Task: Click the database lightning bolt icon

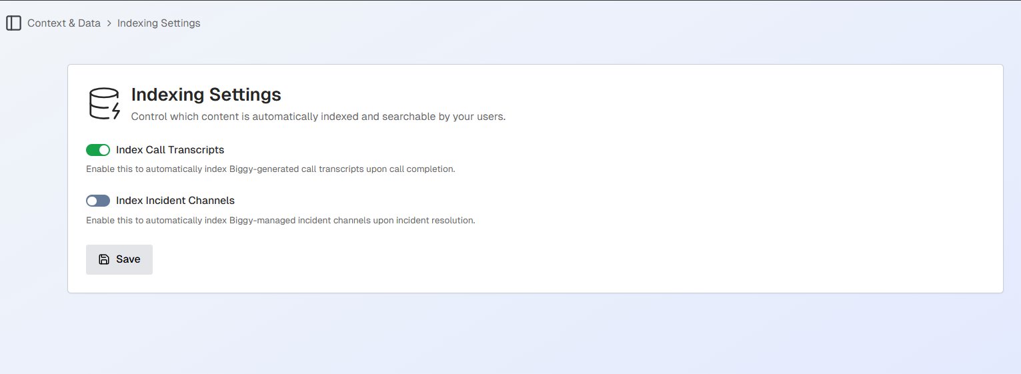Action: pos(104,104)
